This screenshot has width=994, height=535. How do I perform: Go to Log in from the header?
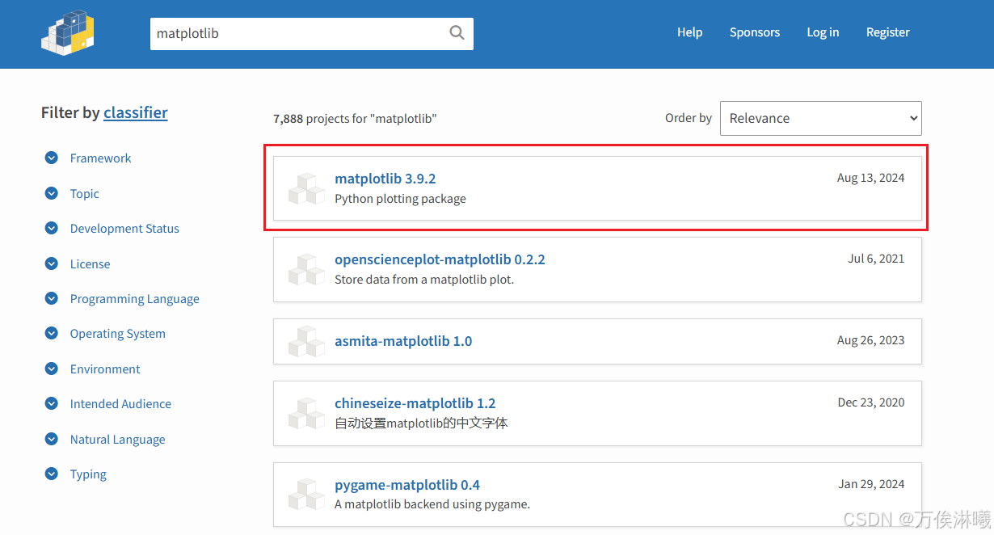pyautogui.click(x=823, y=32)
